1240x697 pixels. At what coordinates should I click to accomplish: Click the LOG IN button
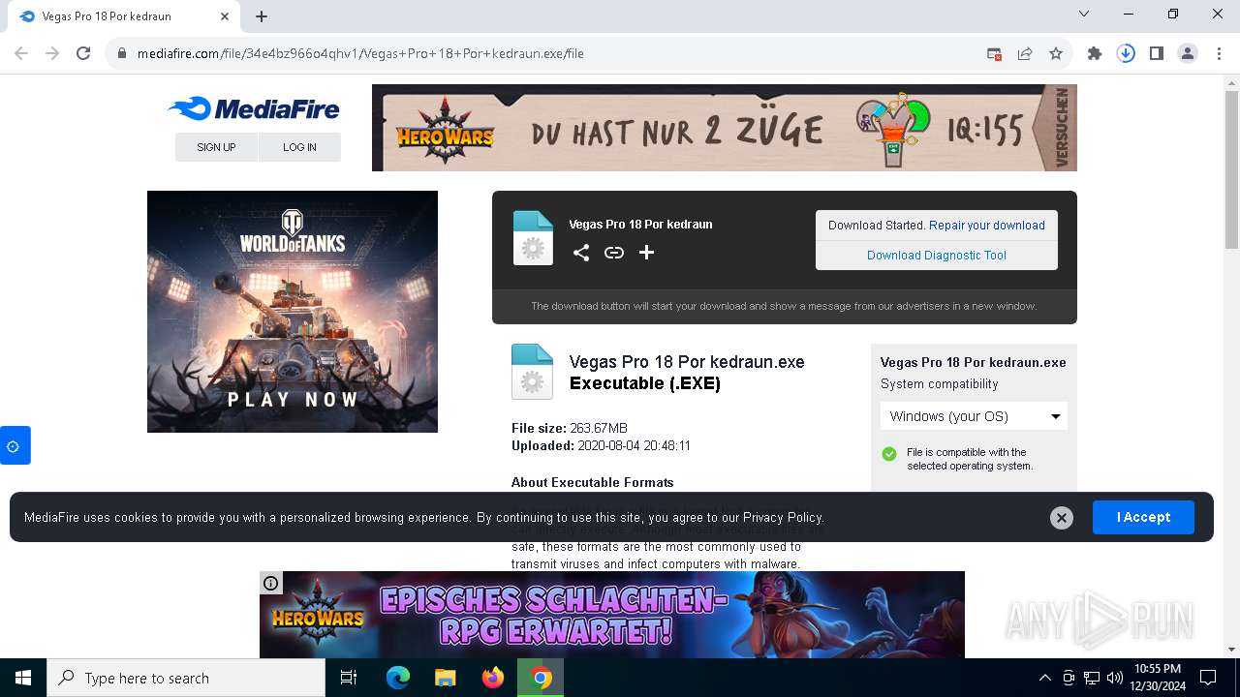299,147
